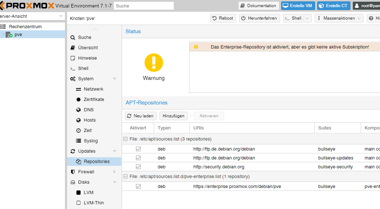The image size is (380, 209).
Task: Open Netzwerk settings page
Action: (x=94, y=89)
